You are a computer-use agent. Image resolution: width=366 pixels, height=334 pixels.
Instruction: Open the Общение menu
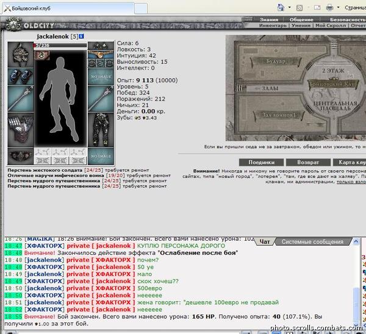[301, 20]
